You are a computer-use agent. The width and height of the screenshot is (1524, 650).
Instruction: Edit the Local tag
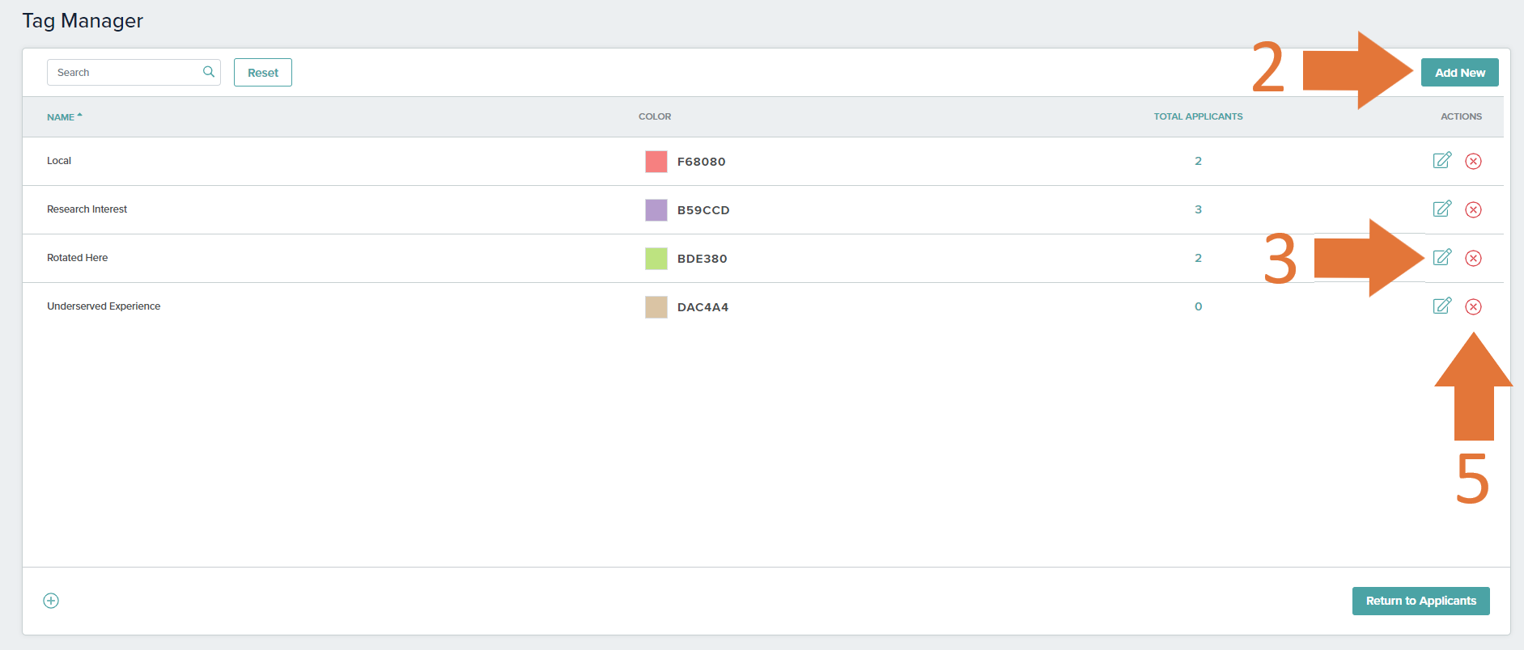point(1442,160)
